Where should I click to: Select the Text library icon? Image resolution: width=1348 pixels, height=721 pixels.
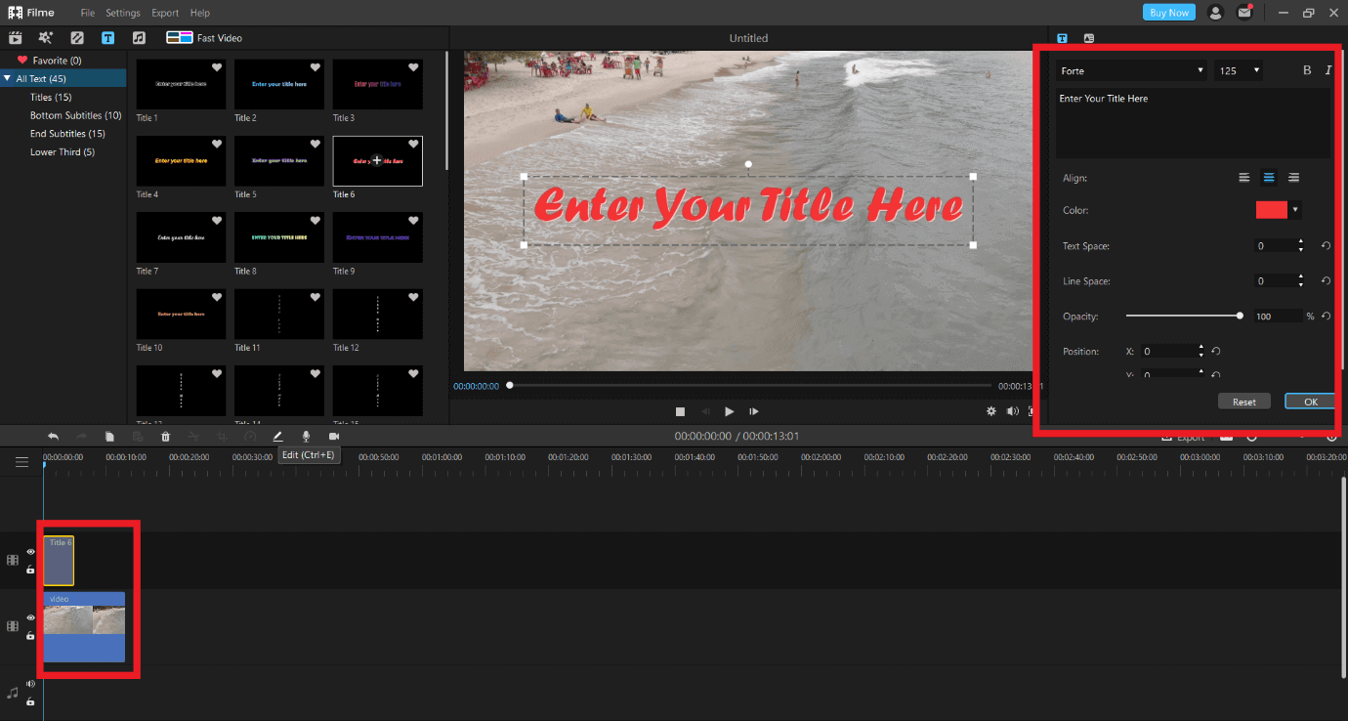(x=107, y=38)
